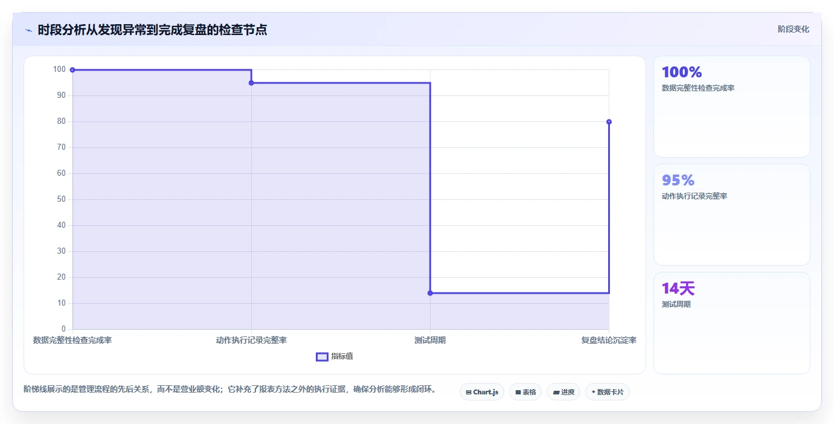Select the 测试周期 data point at value 14

pos(430,293)
